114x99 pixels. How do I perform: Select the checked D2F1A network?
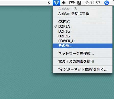tap(83, 26)
